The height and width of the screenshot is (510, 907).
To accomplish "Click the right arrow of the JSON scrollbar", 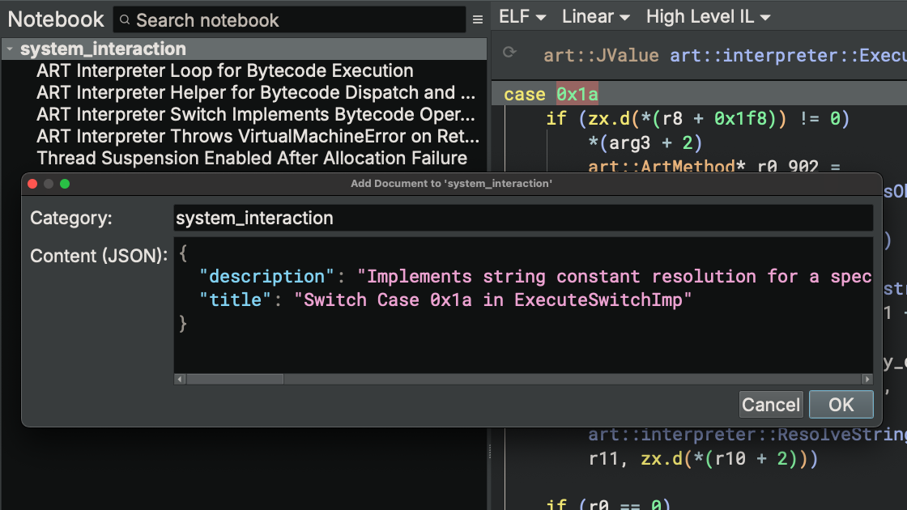I will click(867, 379).
